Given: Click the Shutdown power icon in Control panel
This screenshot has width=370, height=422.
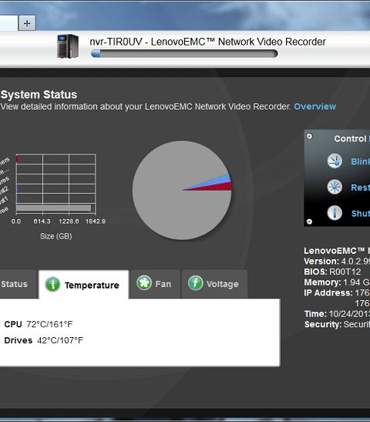Looking at the screenshot, I should coord(335,213).
